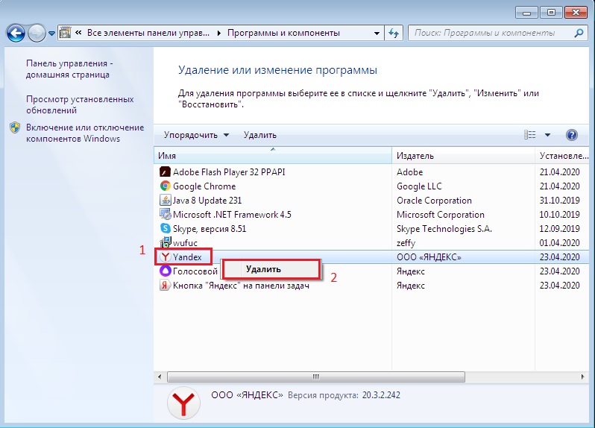595x428 pixels.
Task: Click the scrollbar left arrow
Action: click(160, 377)
